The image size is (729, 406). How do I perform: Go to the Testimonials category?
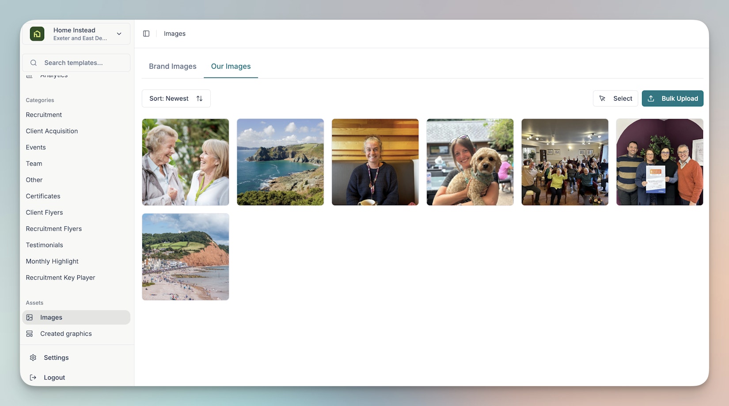point(44,245)
